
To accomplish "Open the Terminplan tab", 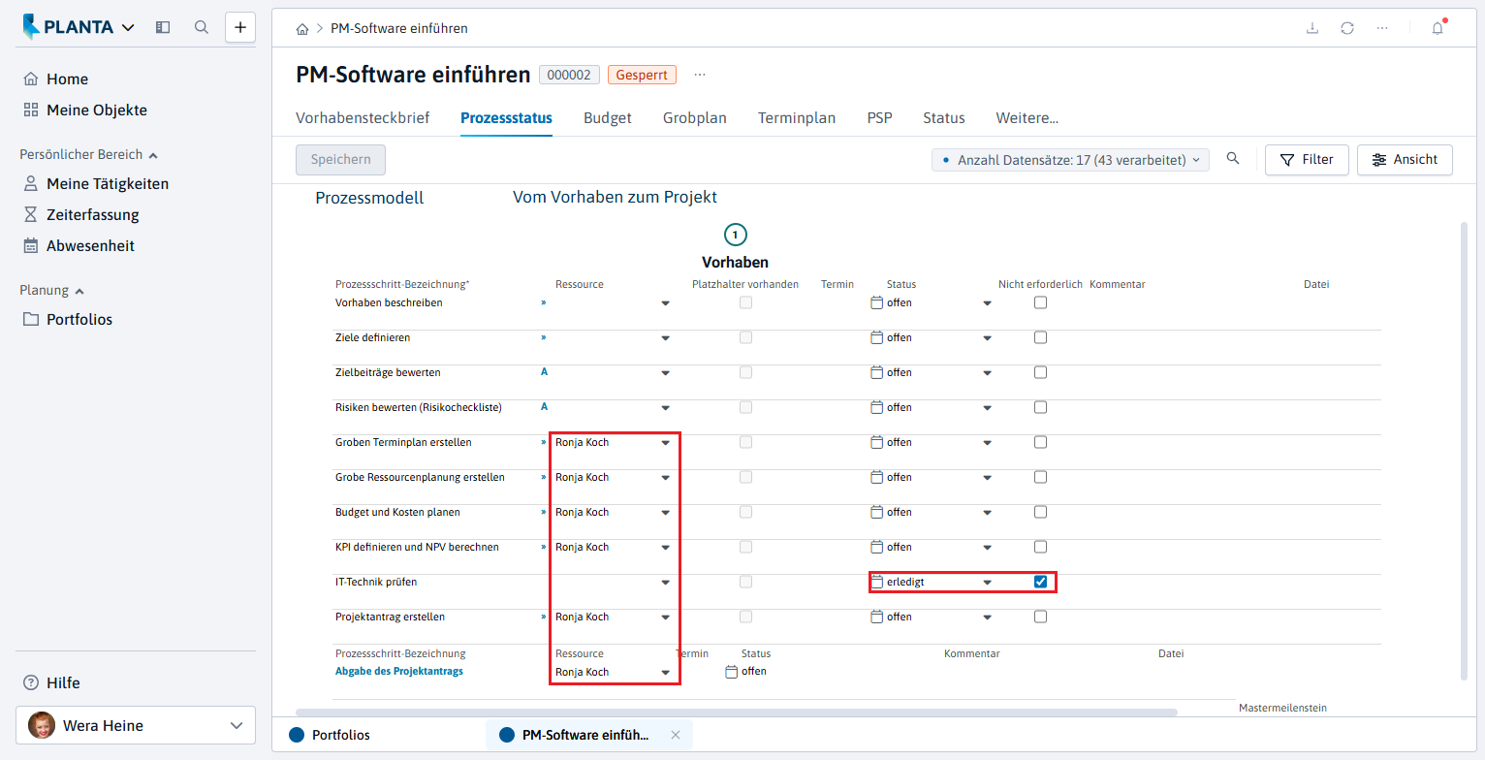I will [797, 118].
